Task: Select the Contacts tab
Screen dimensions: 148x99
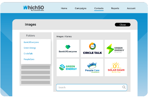Action: coord(99,8)
